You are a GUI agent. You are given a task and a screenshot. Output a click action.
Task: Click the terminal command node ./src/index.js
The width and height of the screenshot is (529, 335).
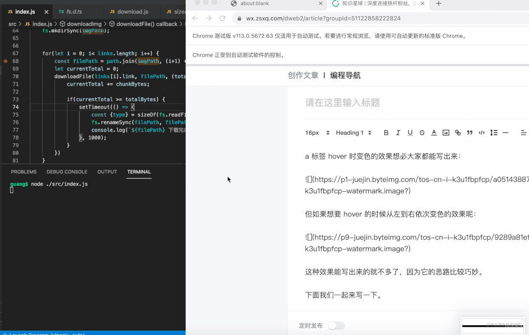pos(59,184)
